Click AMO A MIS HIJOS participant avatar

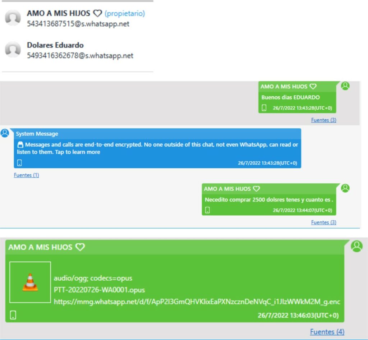pyautogui.click(x=13, y=18)
